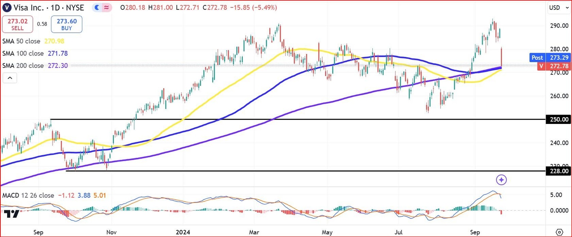Select the SMA 200 close indicator label

[x=24, y=65]
